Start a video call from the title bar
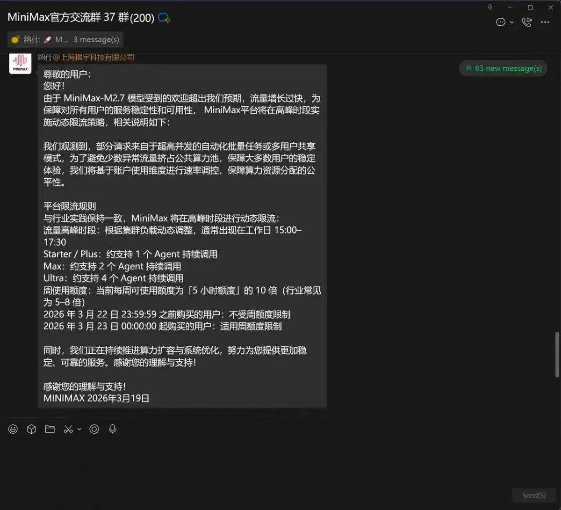Image resolution: width=561 pixels, height=510 pixels. 526,22
